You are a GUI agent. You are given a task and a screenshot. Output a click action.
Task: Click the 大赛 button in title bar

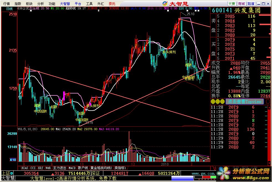click(232, 4)
